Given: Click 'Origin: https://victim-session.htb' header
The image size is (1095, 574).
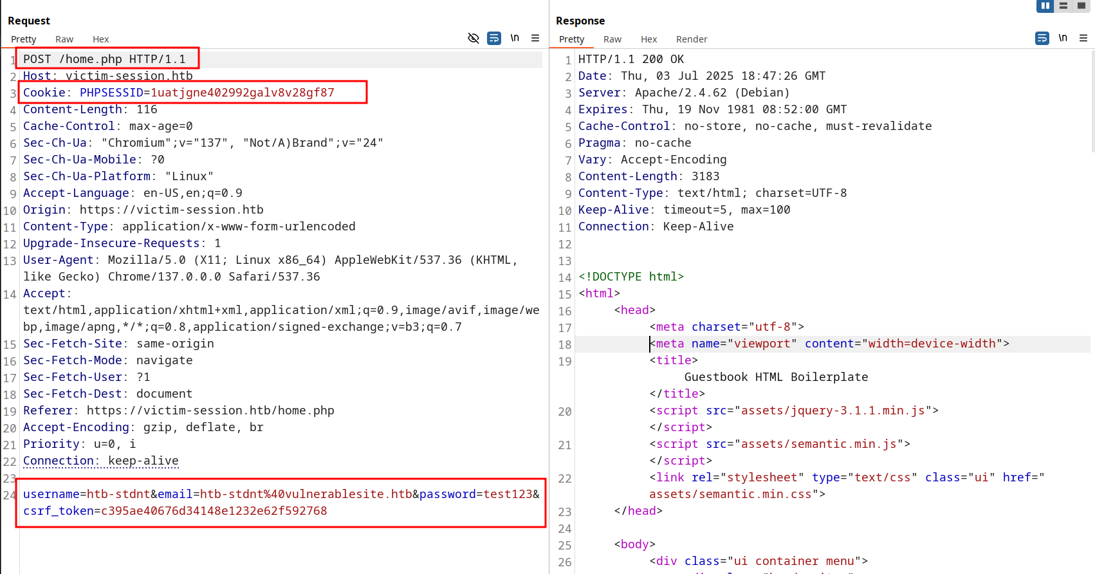Looking at the screenshot, I should click(143, 210).
